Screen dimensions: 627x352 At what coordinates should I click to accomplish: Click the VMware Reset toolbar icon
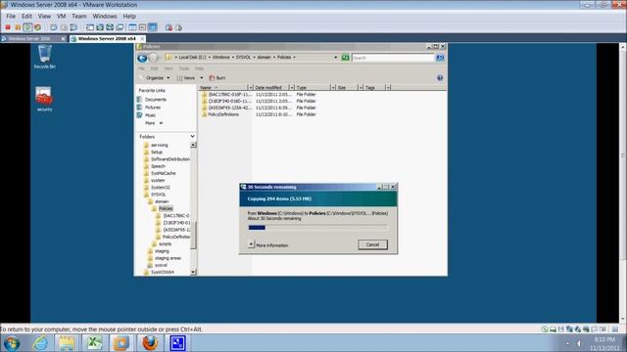point(37,27)
